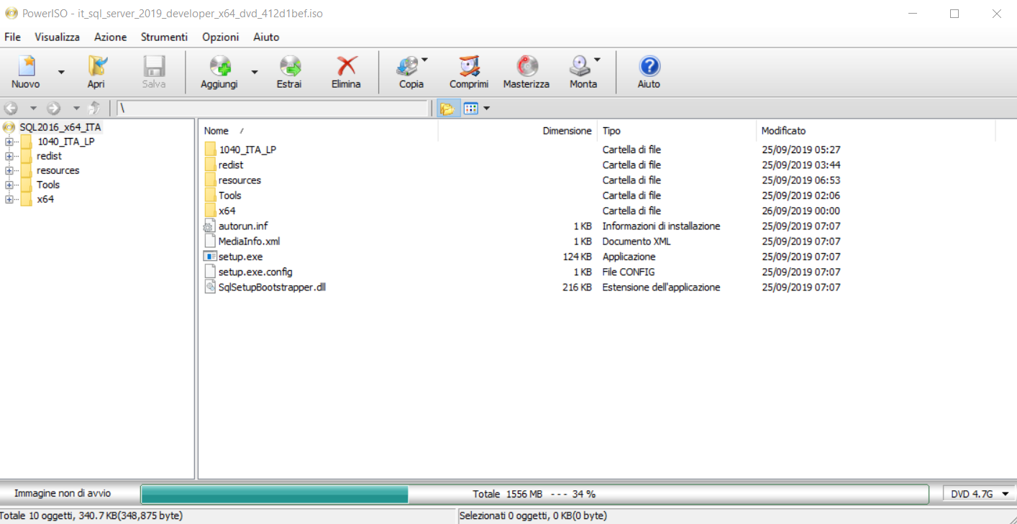Click the Totale 10 oggetti status text
The height and width of the screenshot is (524, 1017).
(91, 515)
